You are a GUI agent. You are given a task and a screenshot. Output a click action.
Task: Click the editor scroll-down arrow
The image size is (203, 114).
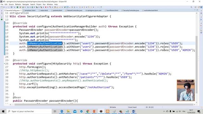pyautogui.click(x=197, y=102)
